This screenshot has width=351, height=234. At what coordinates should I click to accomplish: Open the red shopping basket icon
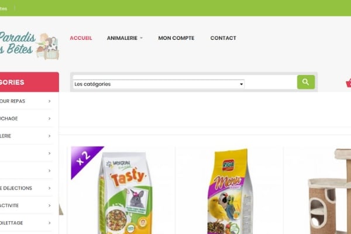click(x=349, y=83)
